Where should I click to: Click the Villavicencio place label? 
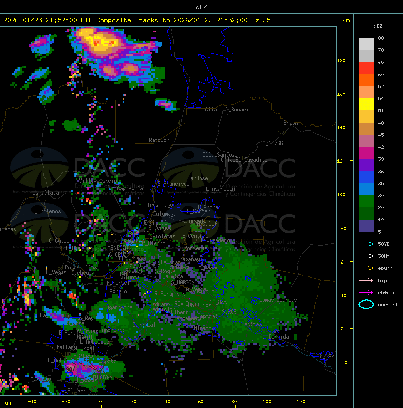[98, 181]
